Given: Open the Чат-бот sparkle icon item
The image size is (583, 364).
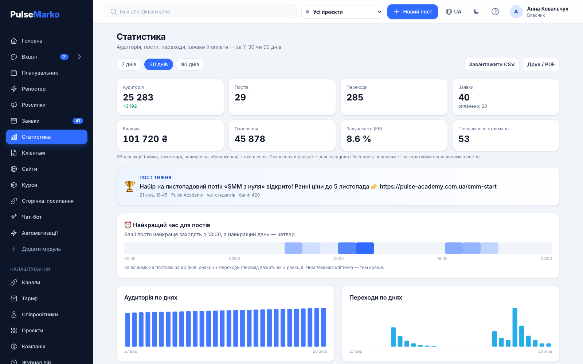Looking at the screenshot, I should click(x=14, y=217).
